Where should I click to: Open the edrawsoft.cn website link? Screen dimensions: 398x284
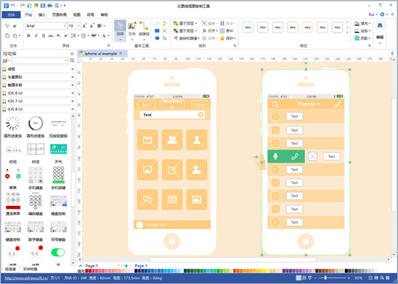(x=27, y=279)
